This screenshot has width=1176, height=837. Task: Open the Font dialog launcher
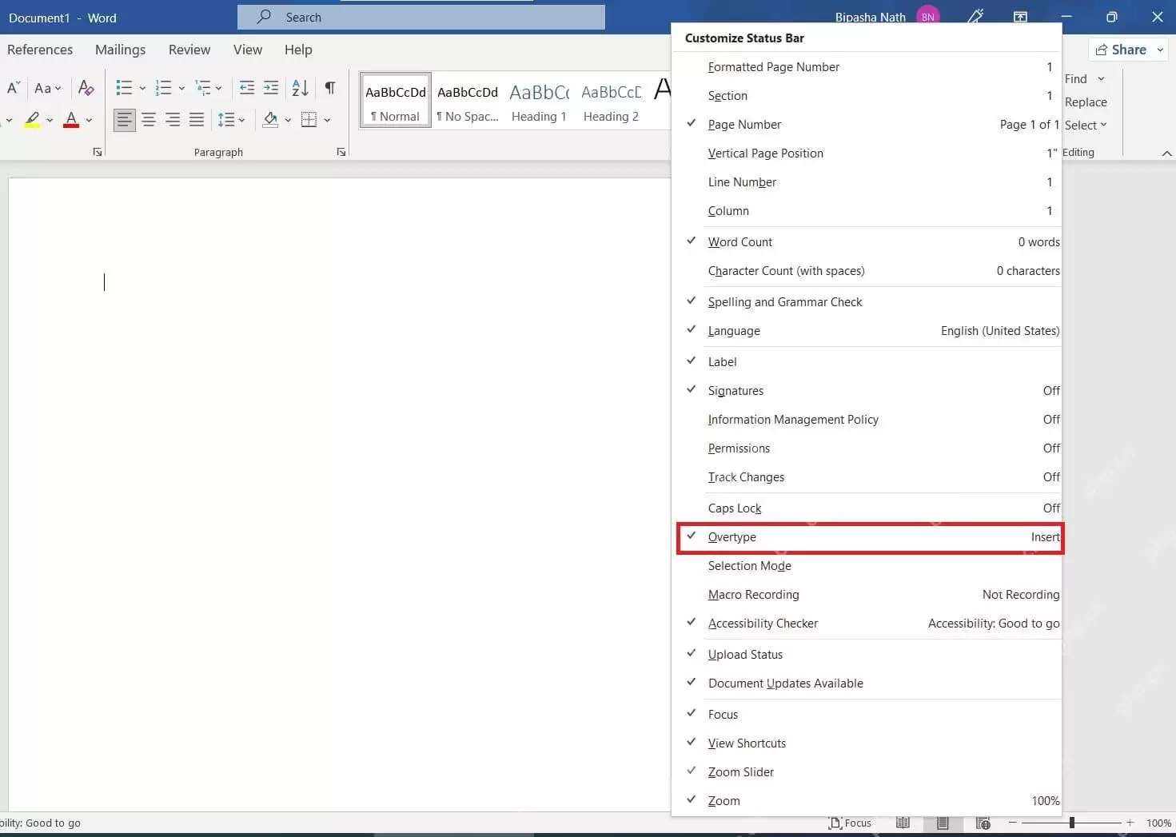98,152
